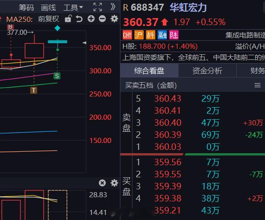Click the red B buy marker

coord(10,26)
